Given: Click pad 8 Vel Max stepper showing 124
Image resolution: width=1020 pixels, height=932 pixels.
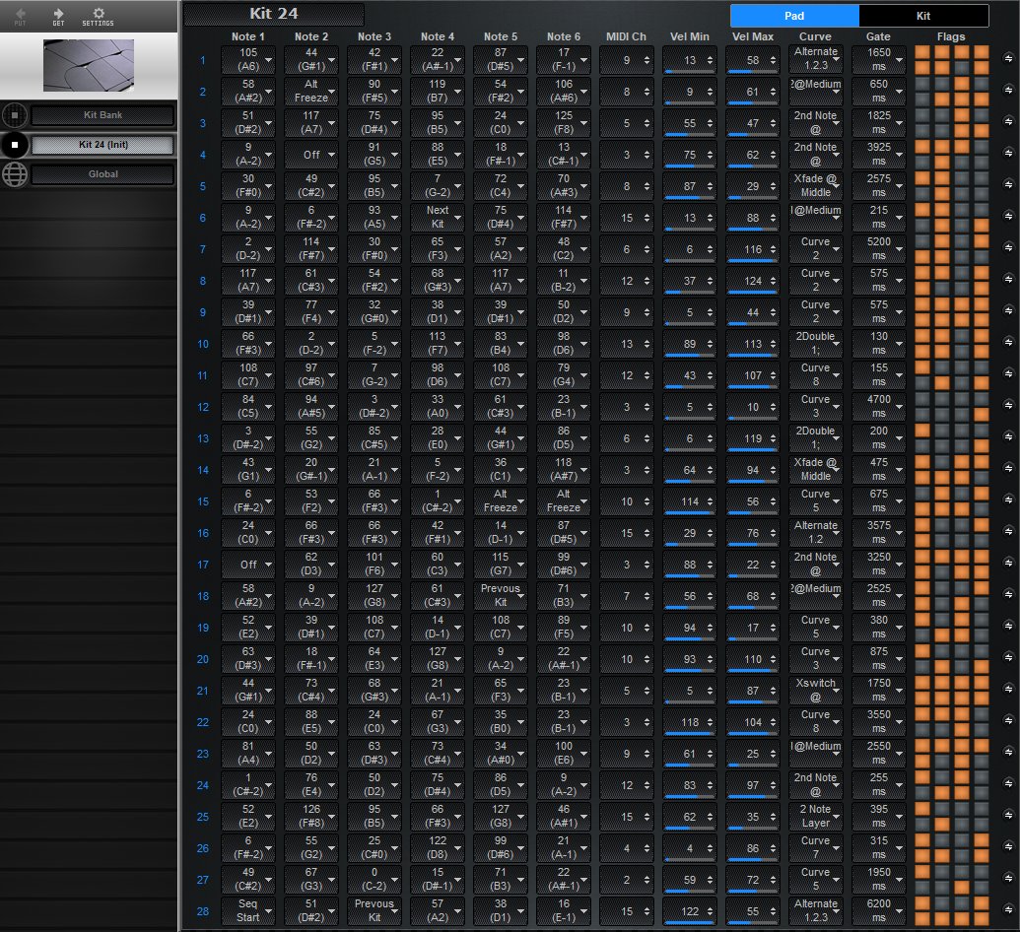Looking at the screenshot, I should pyautogui.click(x=753, y=281).
